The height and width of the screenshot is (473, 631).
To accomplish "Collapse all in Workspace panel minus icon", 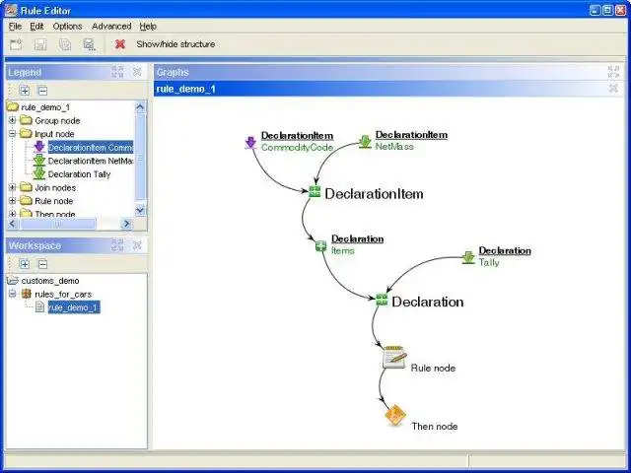I will [42, 264].
